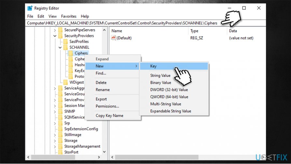
Task: Select the StorPort folder icon
Action: click(x=60, y=152)
